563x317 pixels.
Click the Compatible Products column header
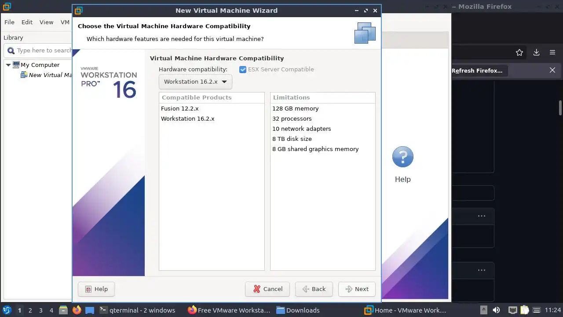point(212,98)
